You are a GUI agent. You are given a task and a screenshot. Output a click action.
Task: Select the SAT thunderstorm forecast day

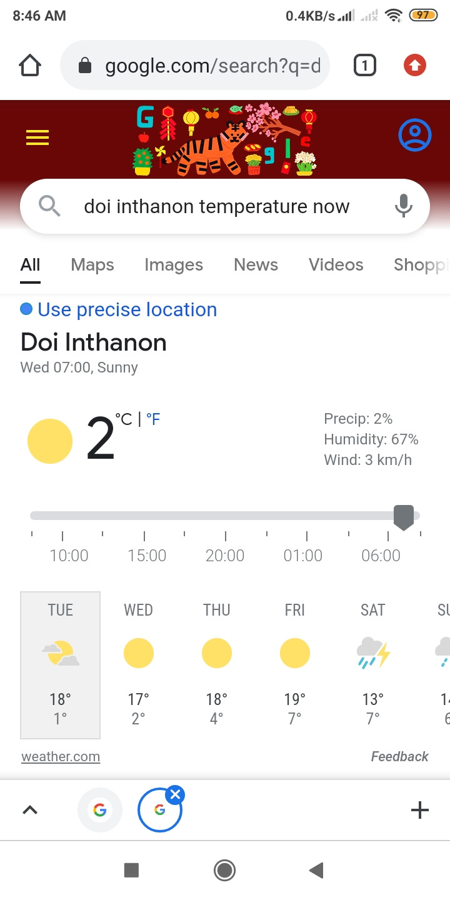click(x=373, y=665)
